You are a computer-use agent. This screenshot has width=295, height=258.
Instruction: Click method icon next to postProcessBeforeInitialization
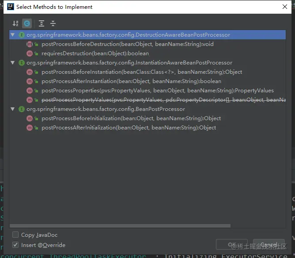(x=30, y=118)
